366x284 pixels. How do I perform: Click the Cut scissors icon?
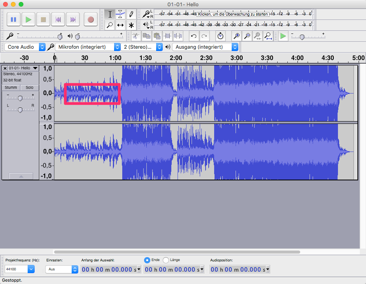click(x=135, y=36)
